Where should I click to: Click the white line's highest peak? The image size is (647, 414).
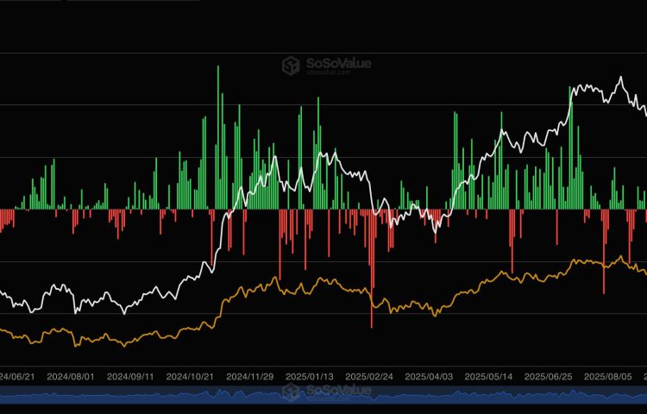tap(620, 78)
